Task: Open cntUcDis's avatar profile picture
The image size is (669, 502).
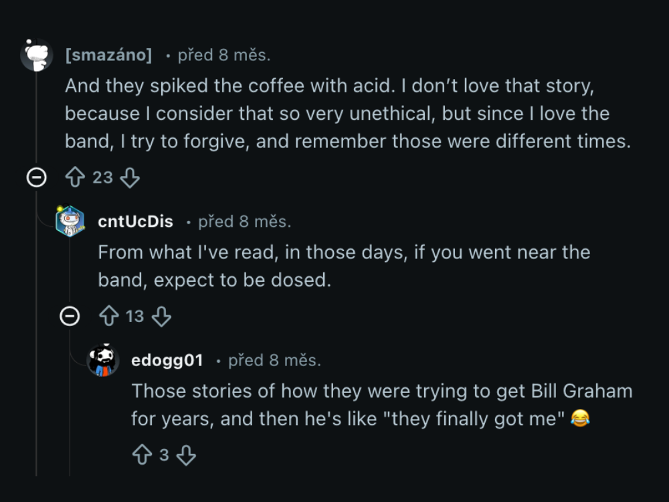Action: (x=70, y=222)
